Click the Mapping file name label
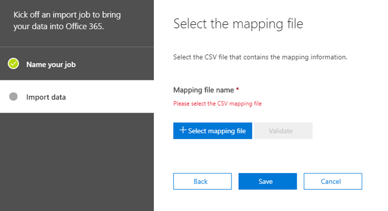The height and width of the screenshot is (211, 388). click(203, 90)
